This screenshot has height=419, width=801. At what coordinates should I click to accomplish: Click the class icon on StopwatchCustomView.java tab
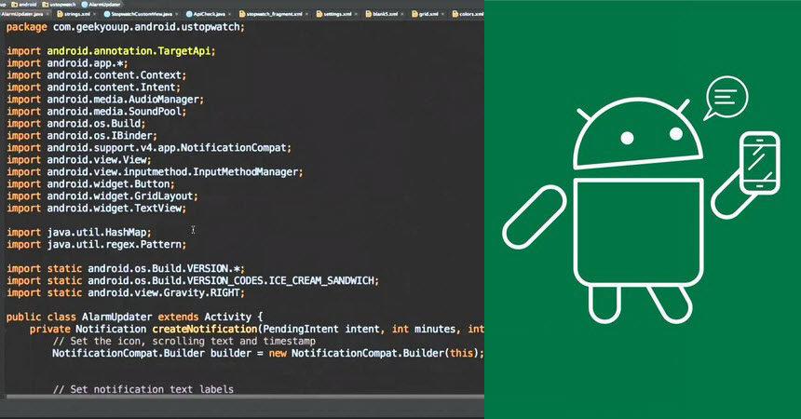point(107,14)
